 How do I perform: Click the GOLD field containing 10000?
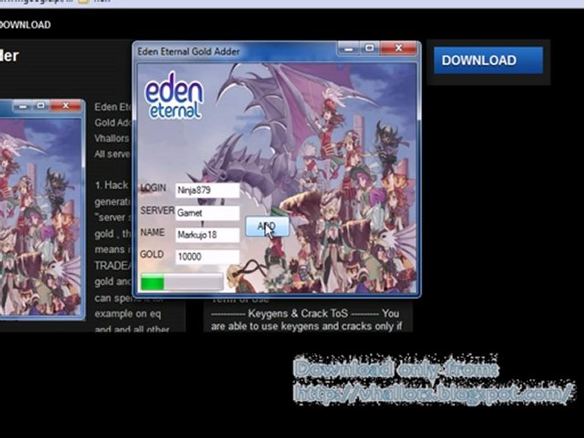pyautogui.click(x=207, y=257)
